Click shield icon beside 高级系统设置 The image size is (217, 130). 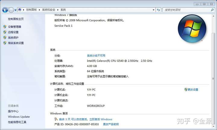click(5, 43)
